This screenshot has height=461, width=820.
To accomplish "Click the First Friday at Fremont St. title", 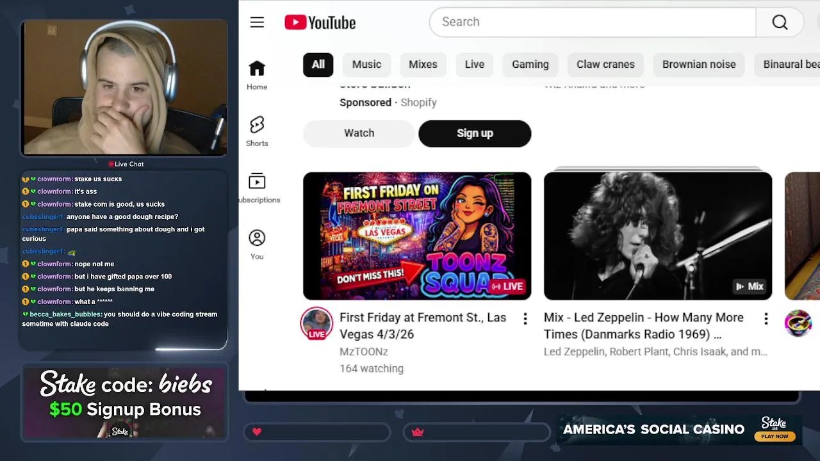I will [423, 326].
